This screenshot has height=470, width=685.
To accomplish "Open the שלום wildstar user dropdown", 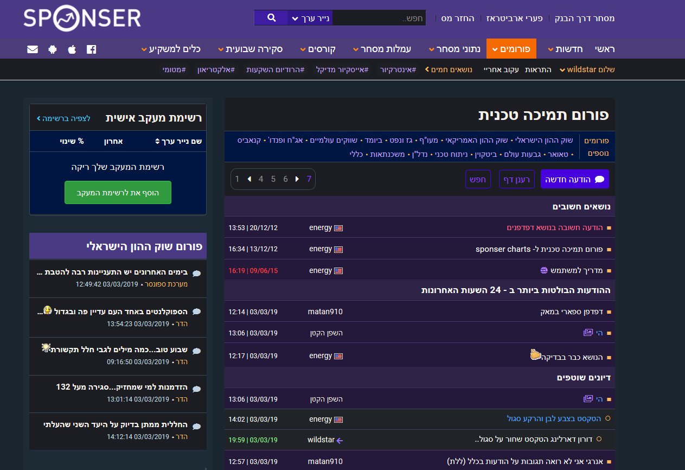I will click(587, 69).
